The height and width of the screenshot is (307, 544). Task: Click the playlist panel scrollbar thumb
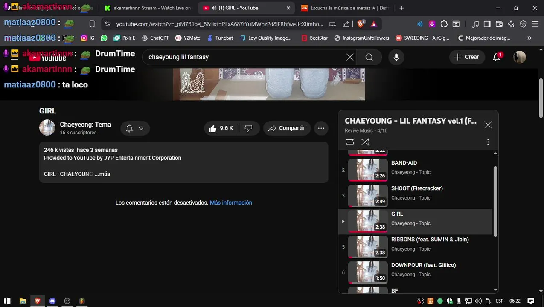point(495,201)
